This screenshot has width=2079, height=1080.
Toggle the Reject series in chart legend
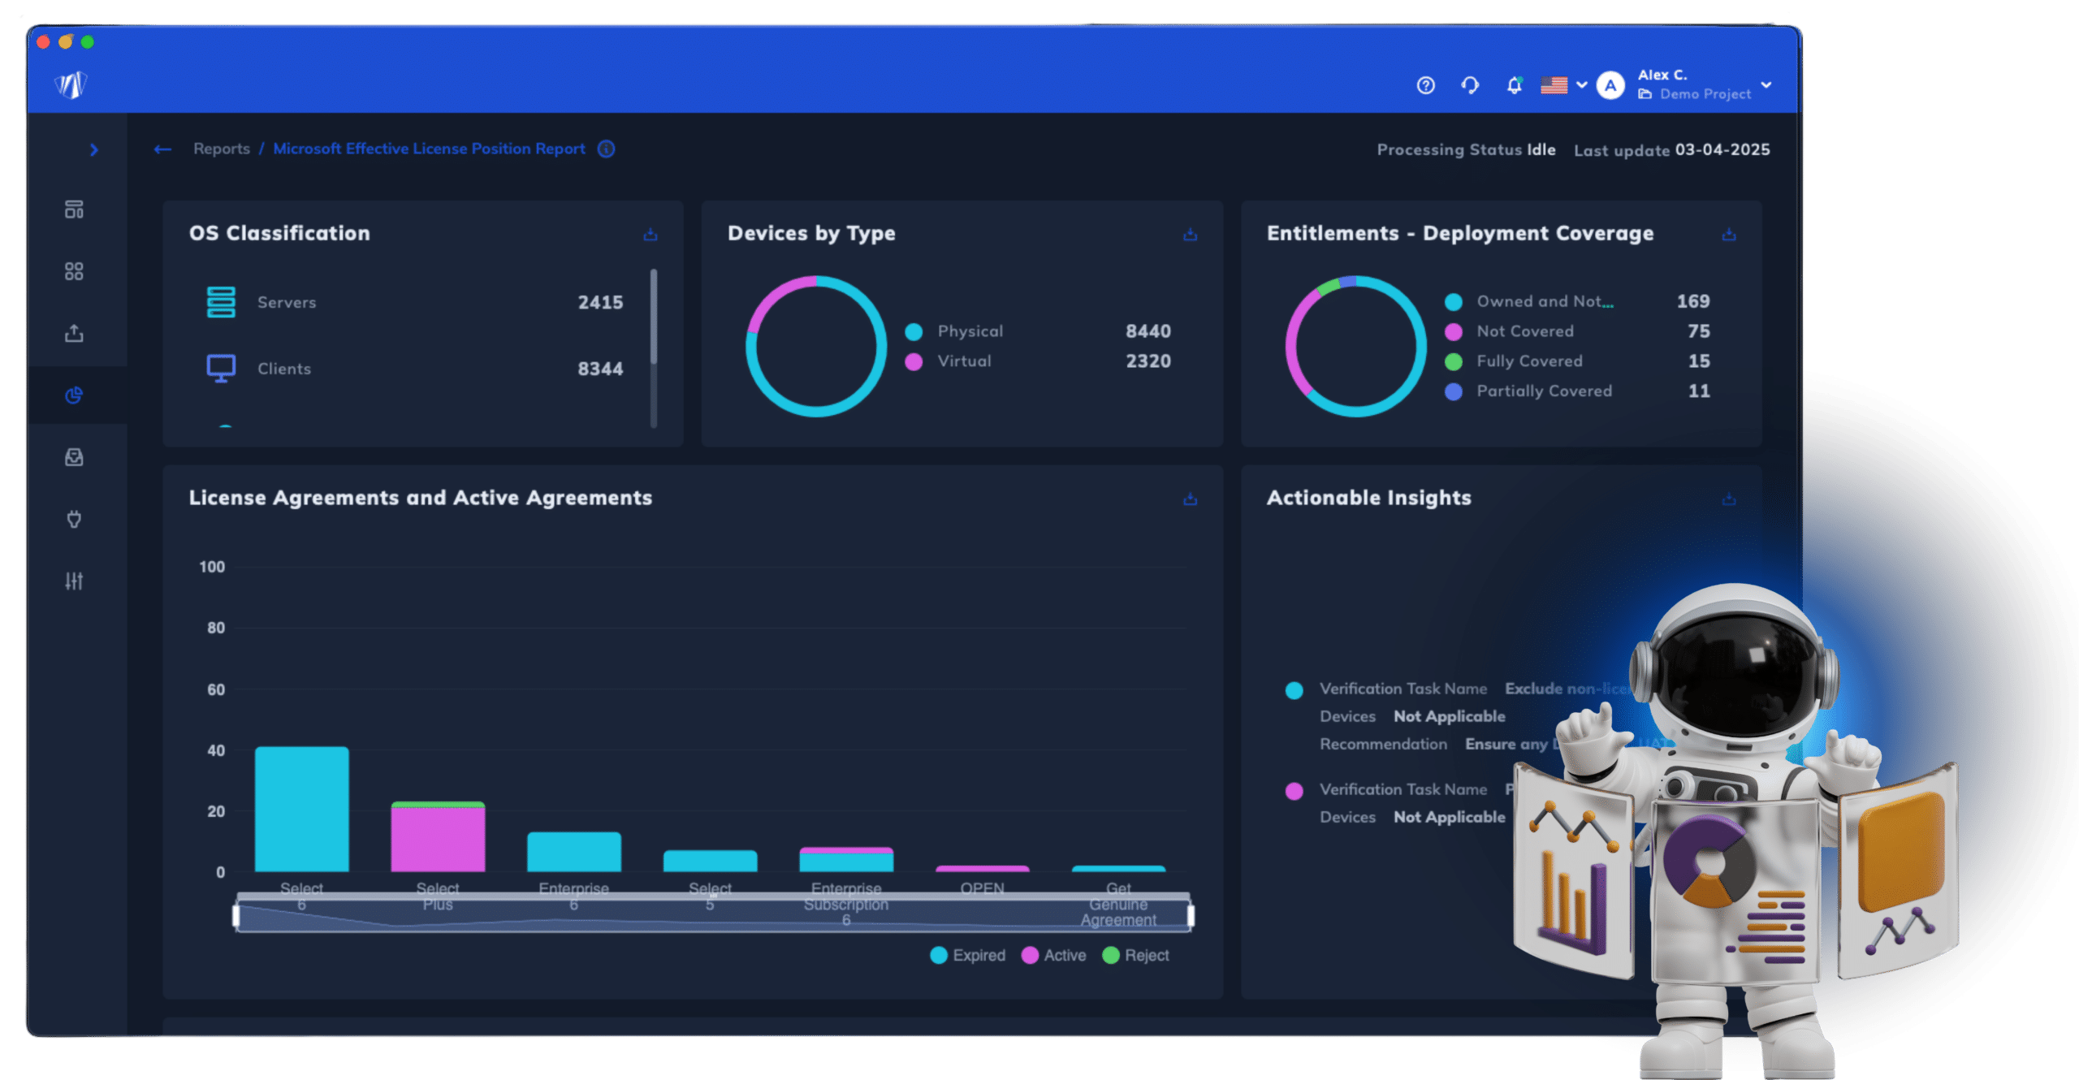(1136, 956)
